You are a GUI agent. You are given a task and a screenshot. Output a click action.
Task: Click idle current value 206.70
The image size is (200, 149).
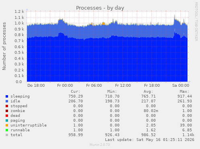coord(76,101)
